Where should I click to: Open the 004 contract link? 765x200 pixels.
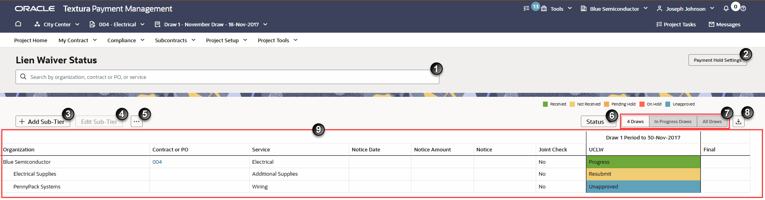157,162
